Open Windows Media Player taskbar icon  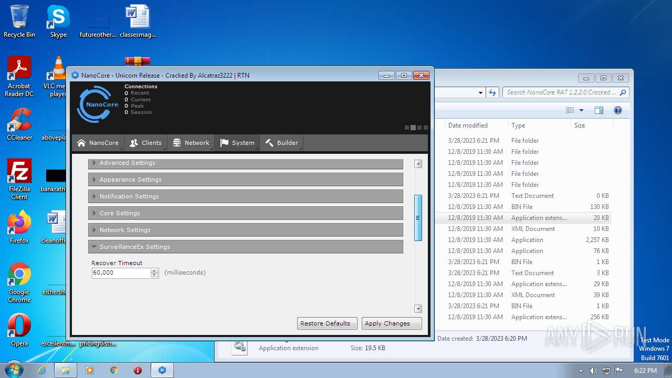(90, 370)
